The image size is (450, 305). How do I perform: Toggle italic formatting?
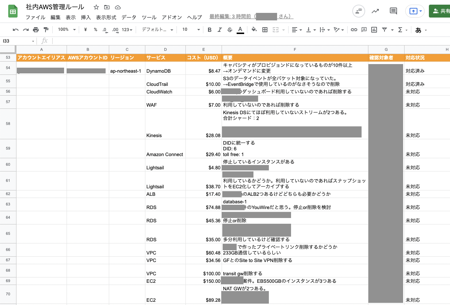[x=219, y=30]
